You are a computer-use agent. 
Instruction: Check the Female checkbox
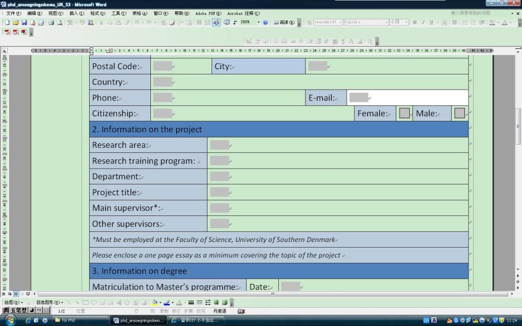tap(404, 113)
